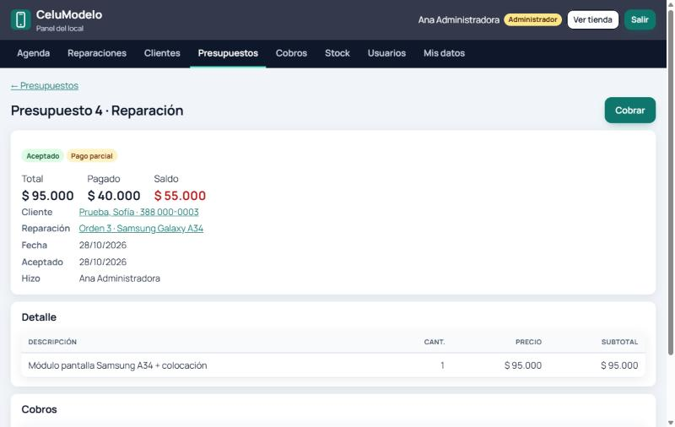The width and height of the screenshot is (675, 427).
Task: Click the Fecha value 28/10/2026
Action: tap(102, 246)
